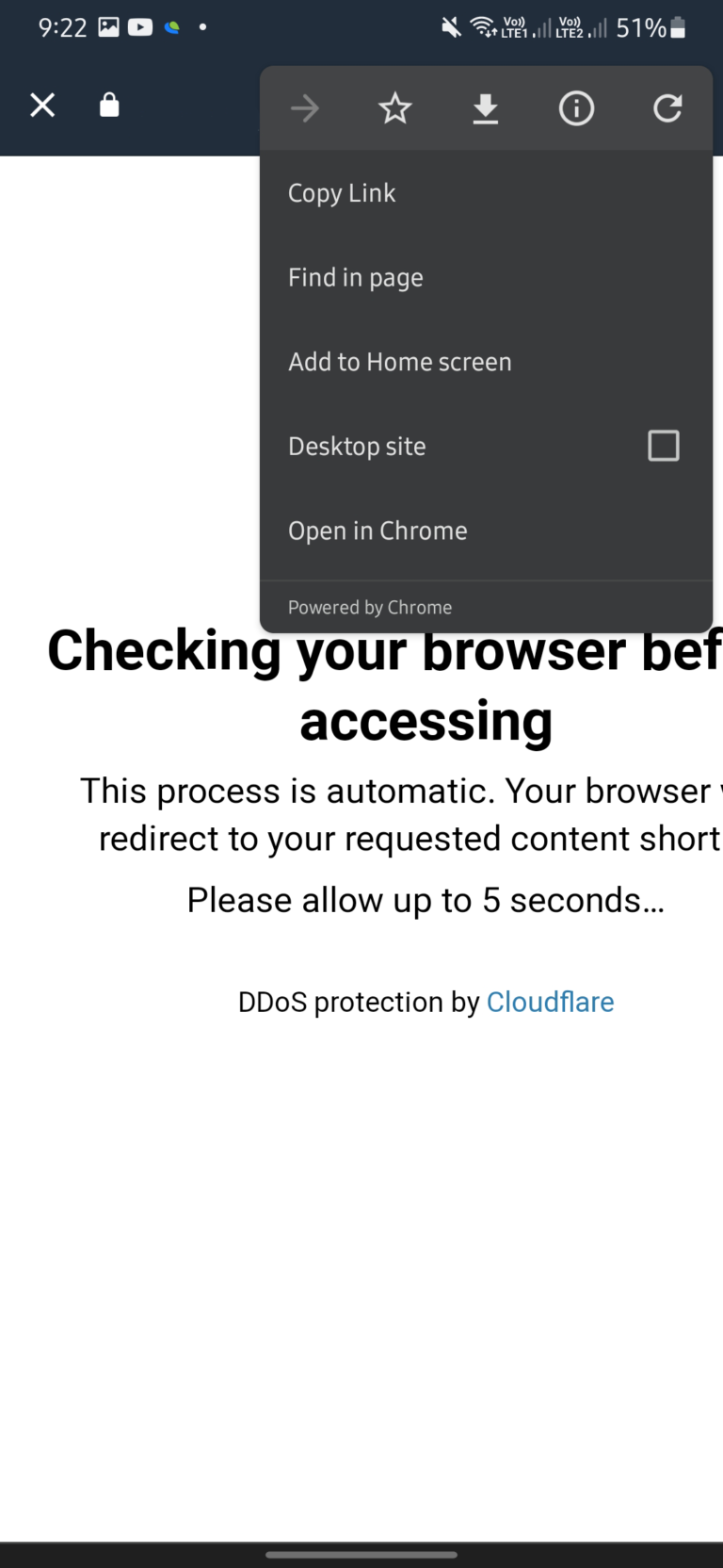Choose Find in page option
Screen dimensions: 723x1568
pos(355,277)
